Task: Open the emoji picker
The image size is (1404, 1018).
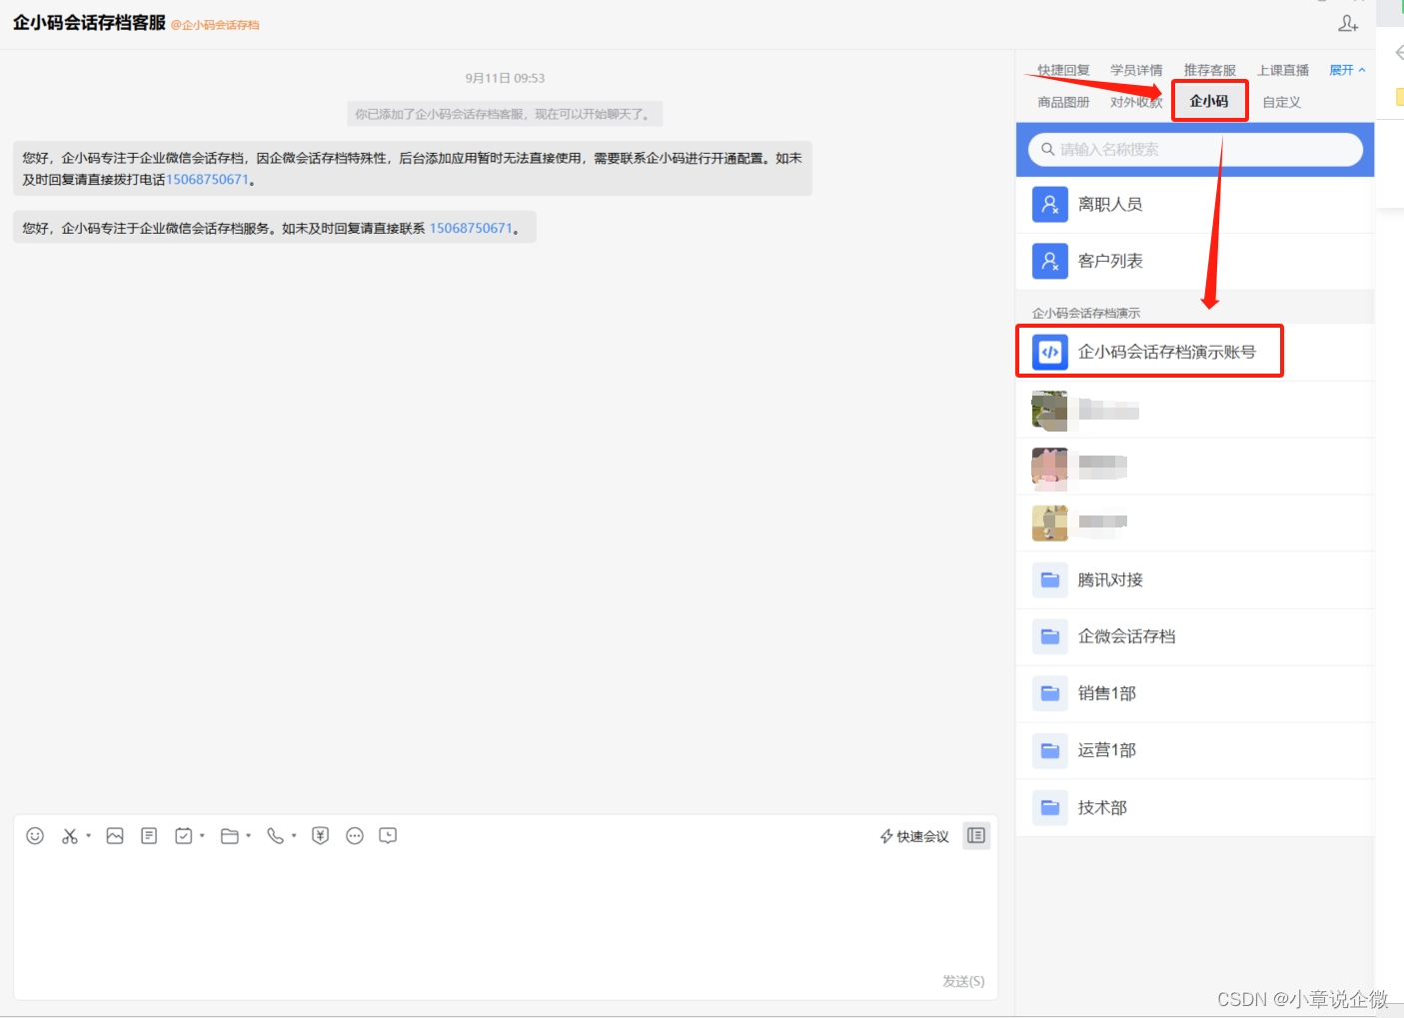Action: point(35,836)
